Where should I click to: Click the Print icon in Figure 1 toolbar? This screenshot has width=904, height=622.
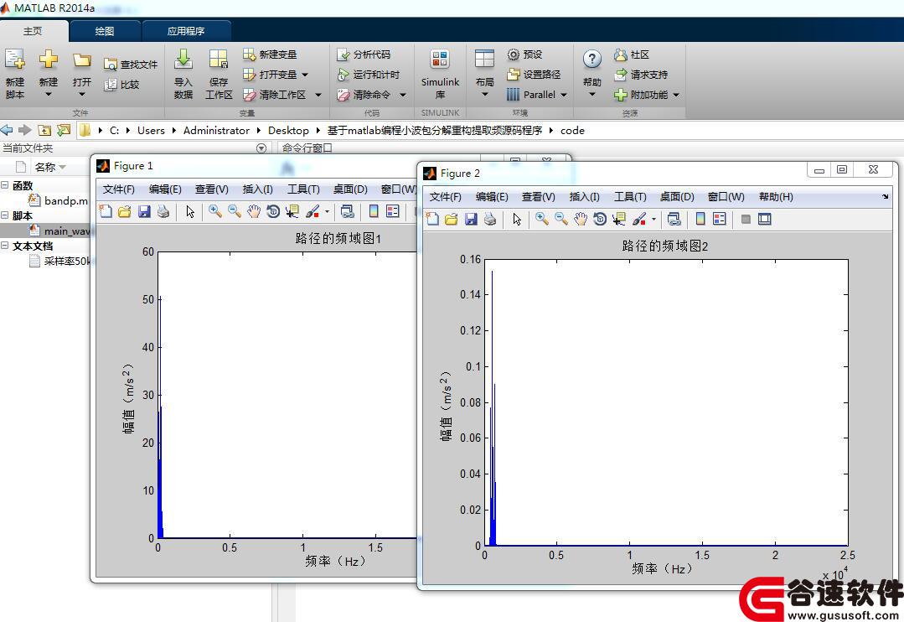(163, 212)
